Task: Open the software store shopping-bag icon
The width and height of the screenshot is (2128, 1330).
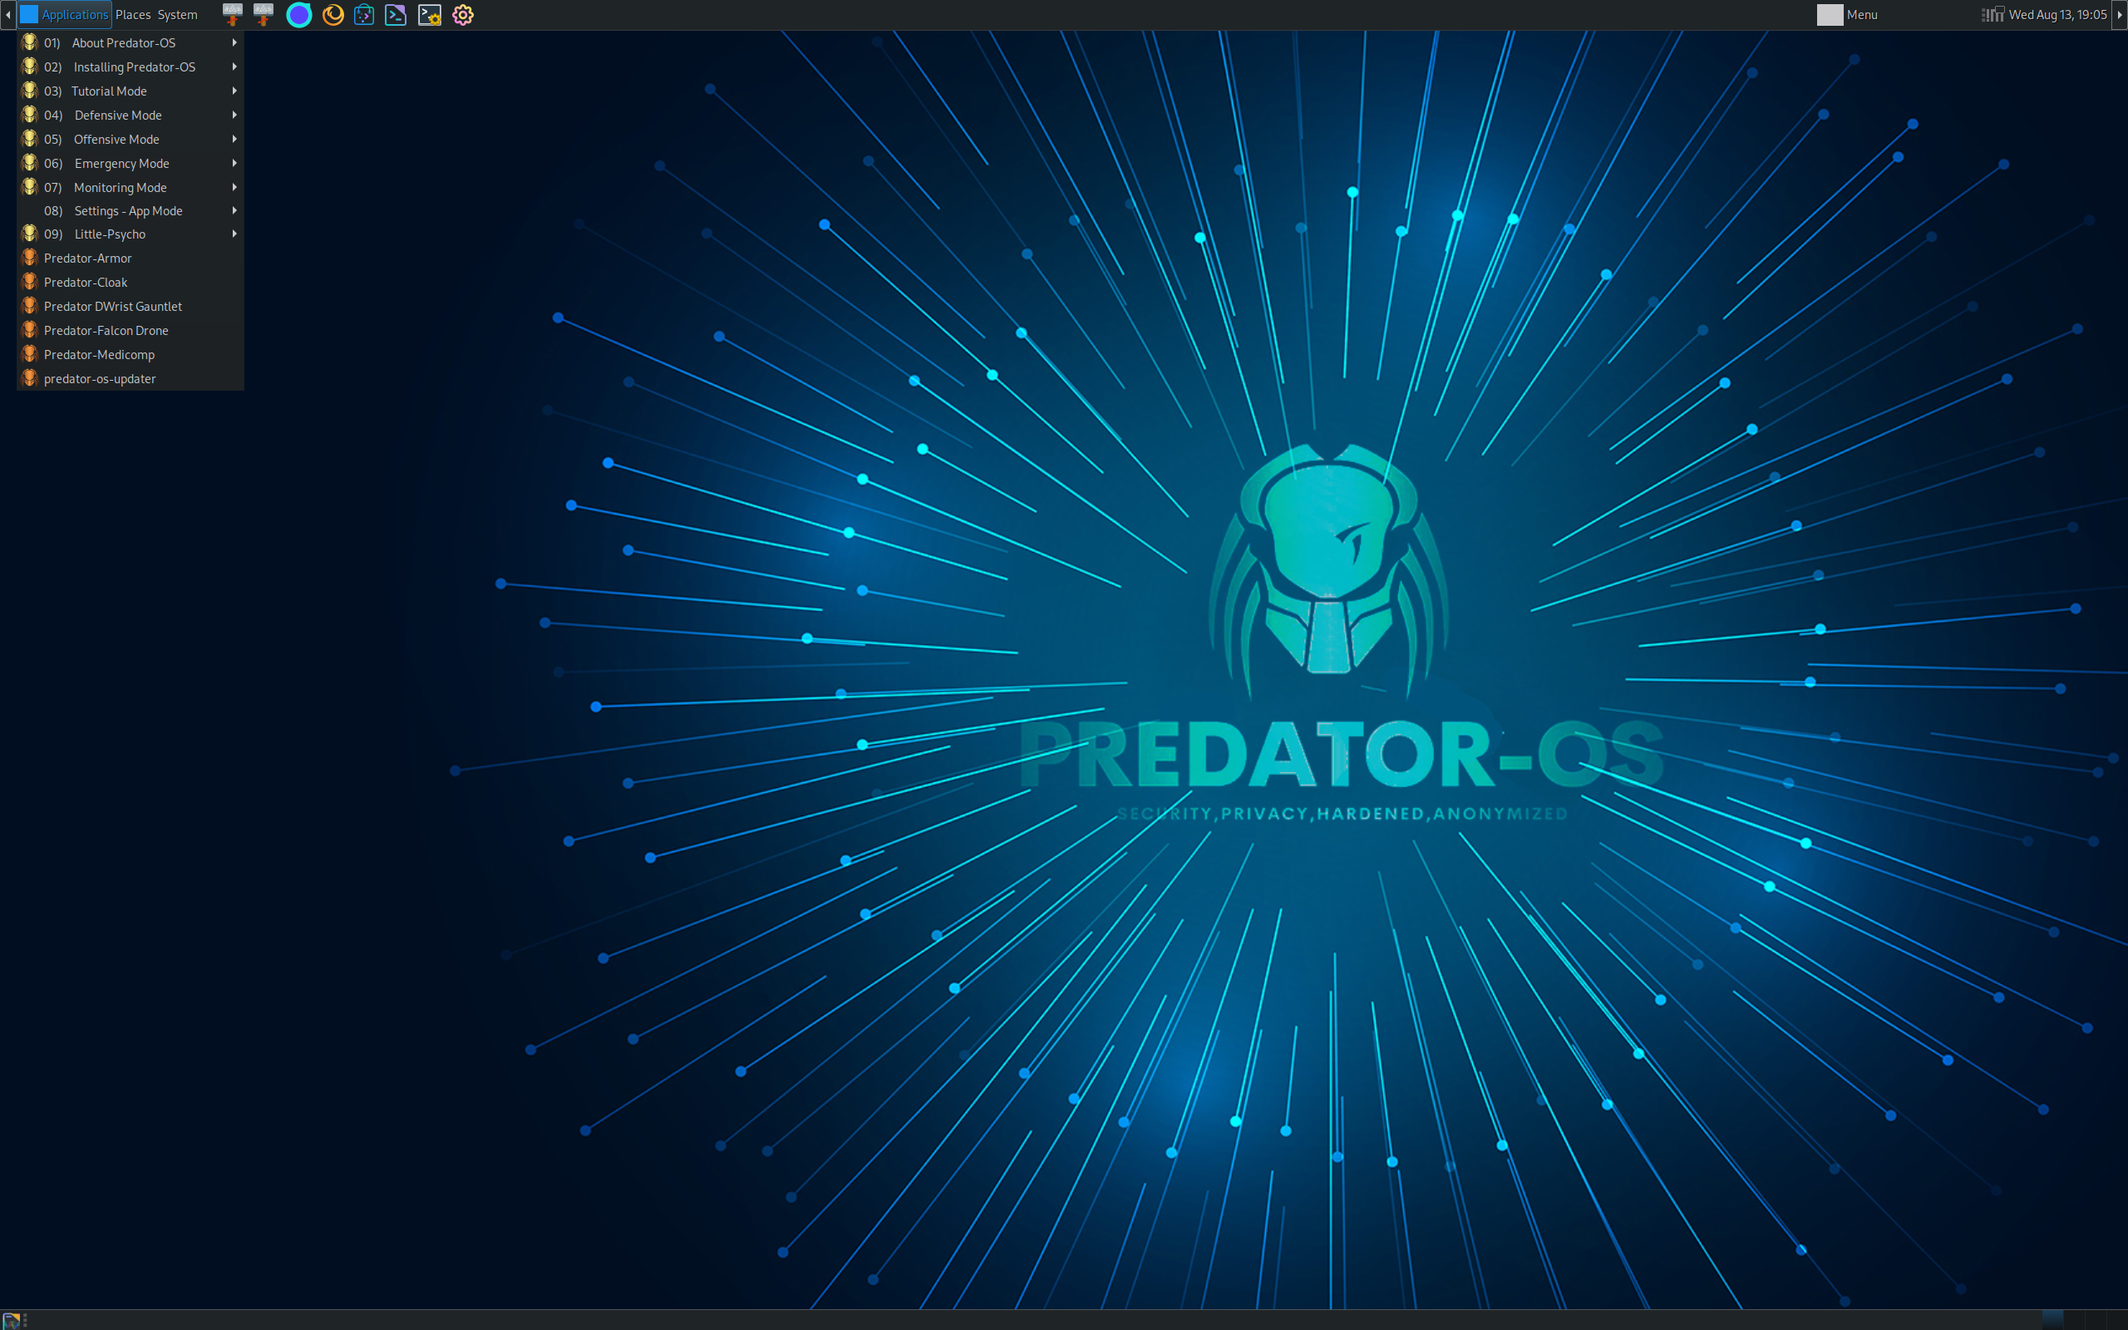Action: (x=364, y=15)
